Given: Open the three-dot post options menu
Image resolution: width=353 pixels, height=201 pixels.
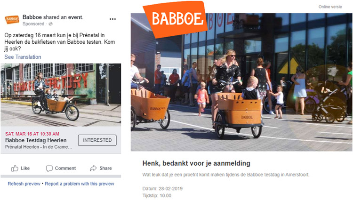Looking at the screenshot, I should (x=112, y=19).
